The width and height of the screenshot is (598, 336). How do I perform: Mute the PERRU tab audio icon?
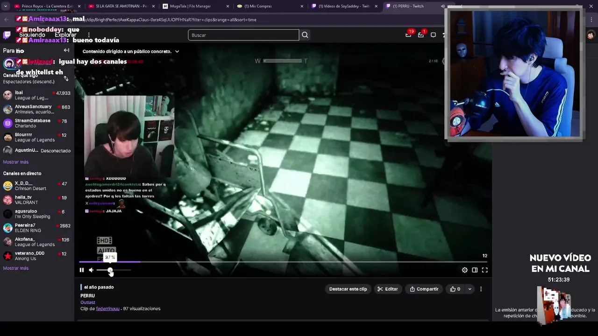pos(442,6)
